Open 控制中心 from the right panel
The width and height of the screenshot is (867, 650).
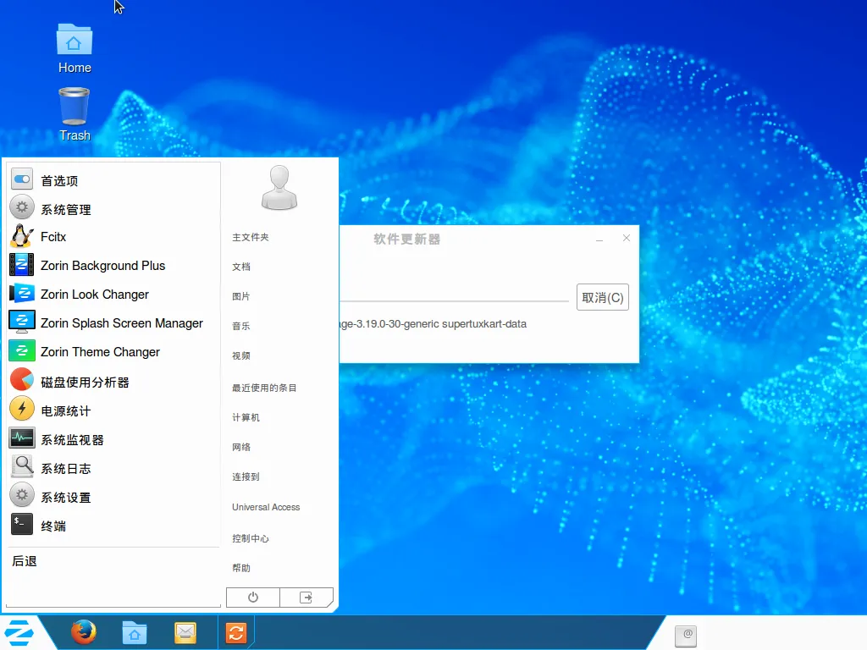pos(251,538)
